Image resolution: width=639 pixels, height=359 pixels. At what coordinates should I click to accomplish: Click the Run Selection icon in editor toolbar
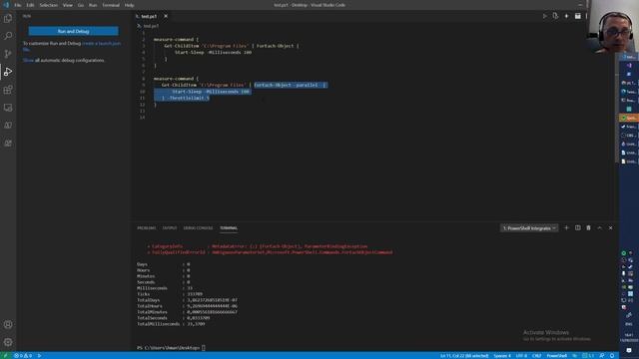pos(555,16)
